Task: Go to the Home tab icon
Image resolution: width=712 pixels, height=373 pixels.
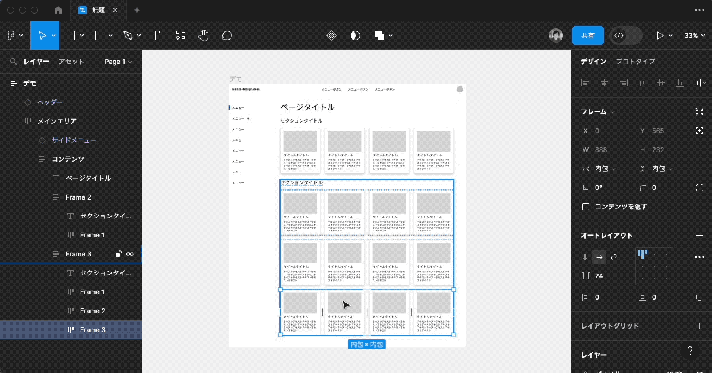Action: (x=58, y=10)
